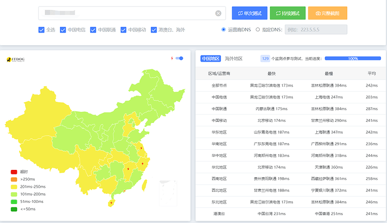Click the lightning marker on Hainan island
The height and width of the screenshot is (223, 387).
click(x=111, y=203)
